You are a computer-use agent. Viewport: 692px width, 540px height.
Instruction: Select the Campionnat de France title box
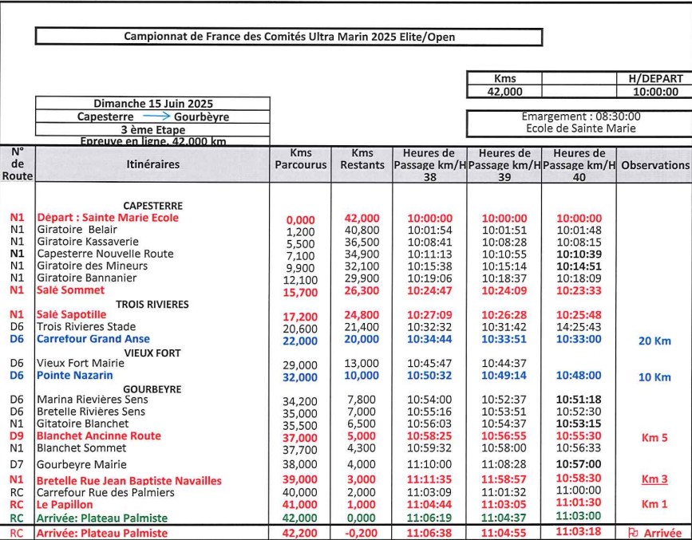[289, 37]
